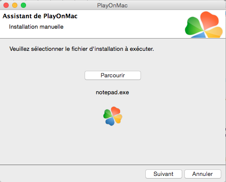Select the notepad.exe file name label
Image resolution: width=226 pixels, height=182 pixels.
(x=112, y=93)
